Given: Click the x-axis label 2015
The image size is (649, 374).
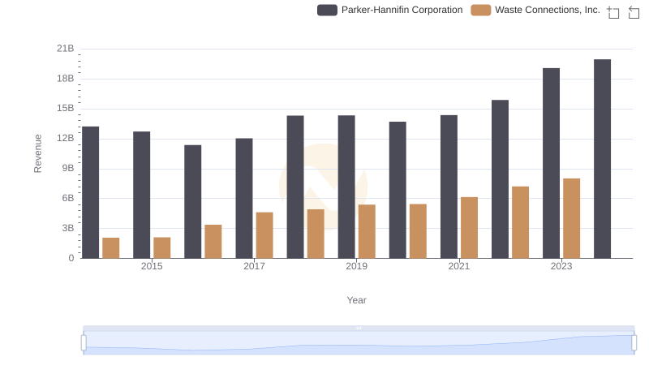Looking at the screenshot, I should point(152,266).
